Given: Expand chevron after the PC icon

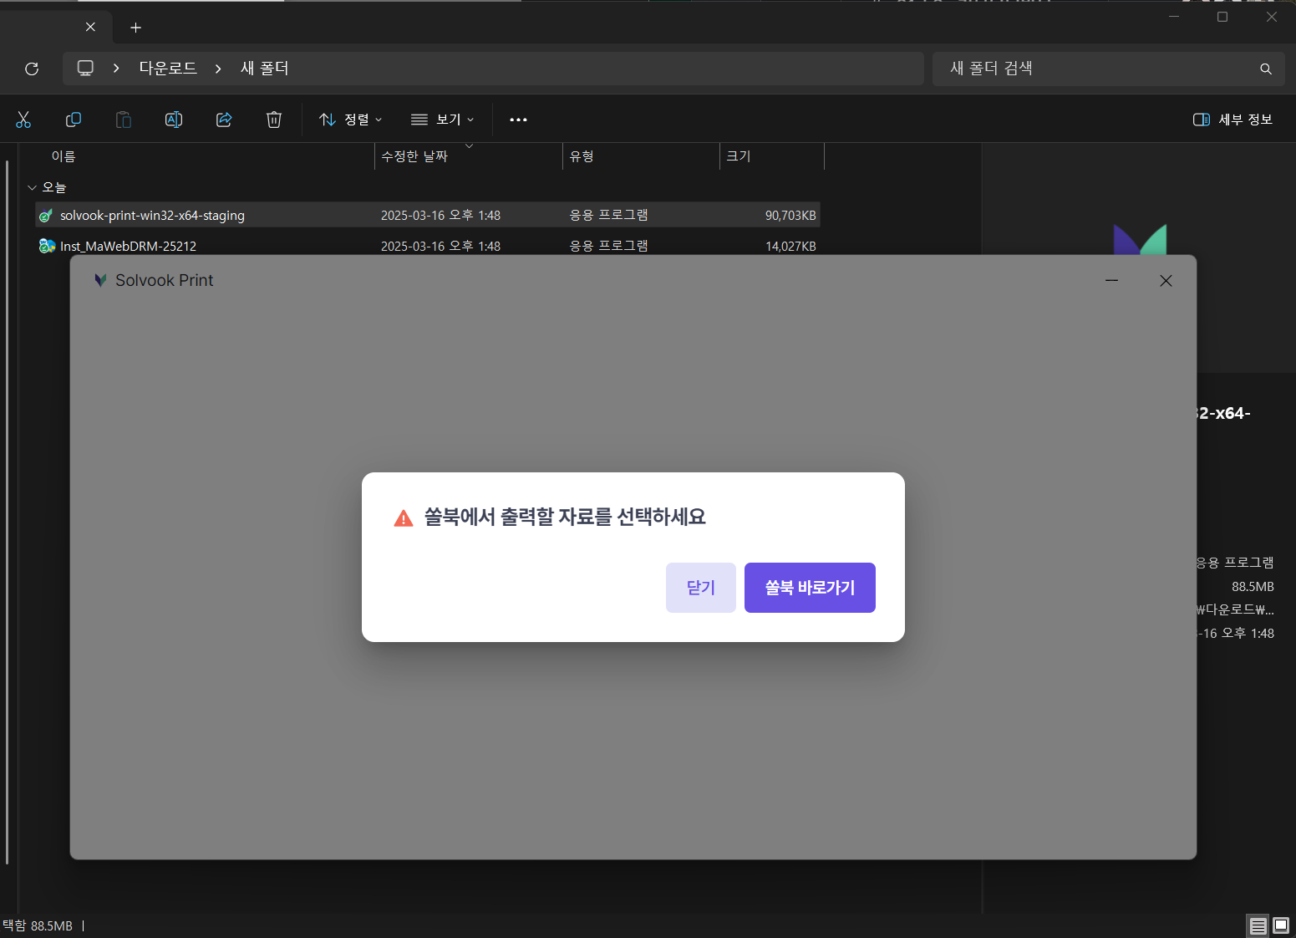Looking at the screenshot, I should point(116,69).
